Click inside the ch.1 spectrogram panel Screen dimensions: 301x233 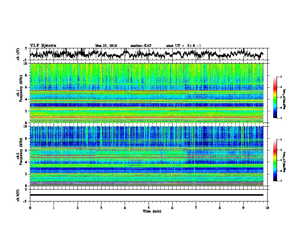146,93
